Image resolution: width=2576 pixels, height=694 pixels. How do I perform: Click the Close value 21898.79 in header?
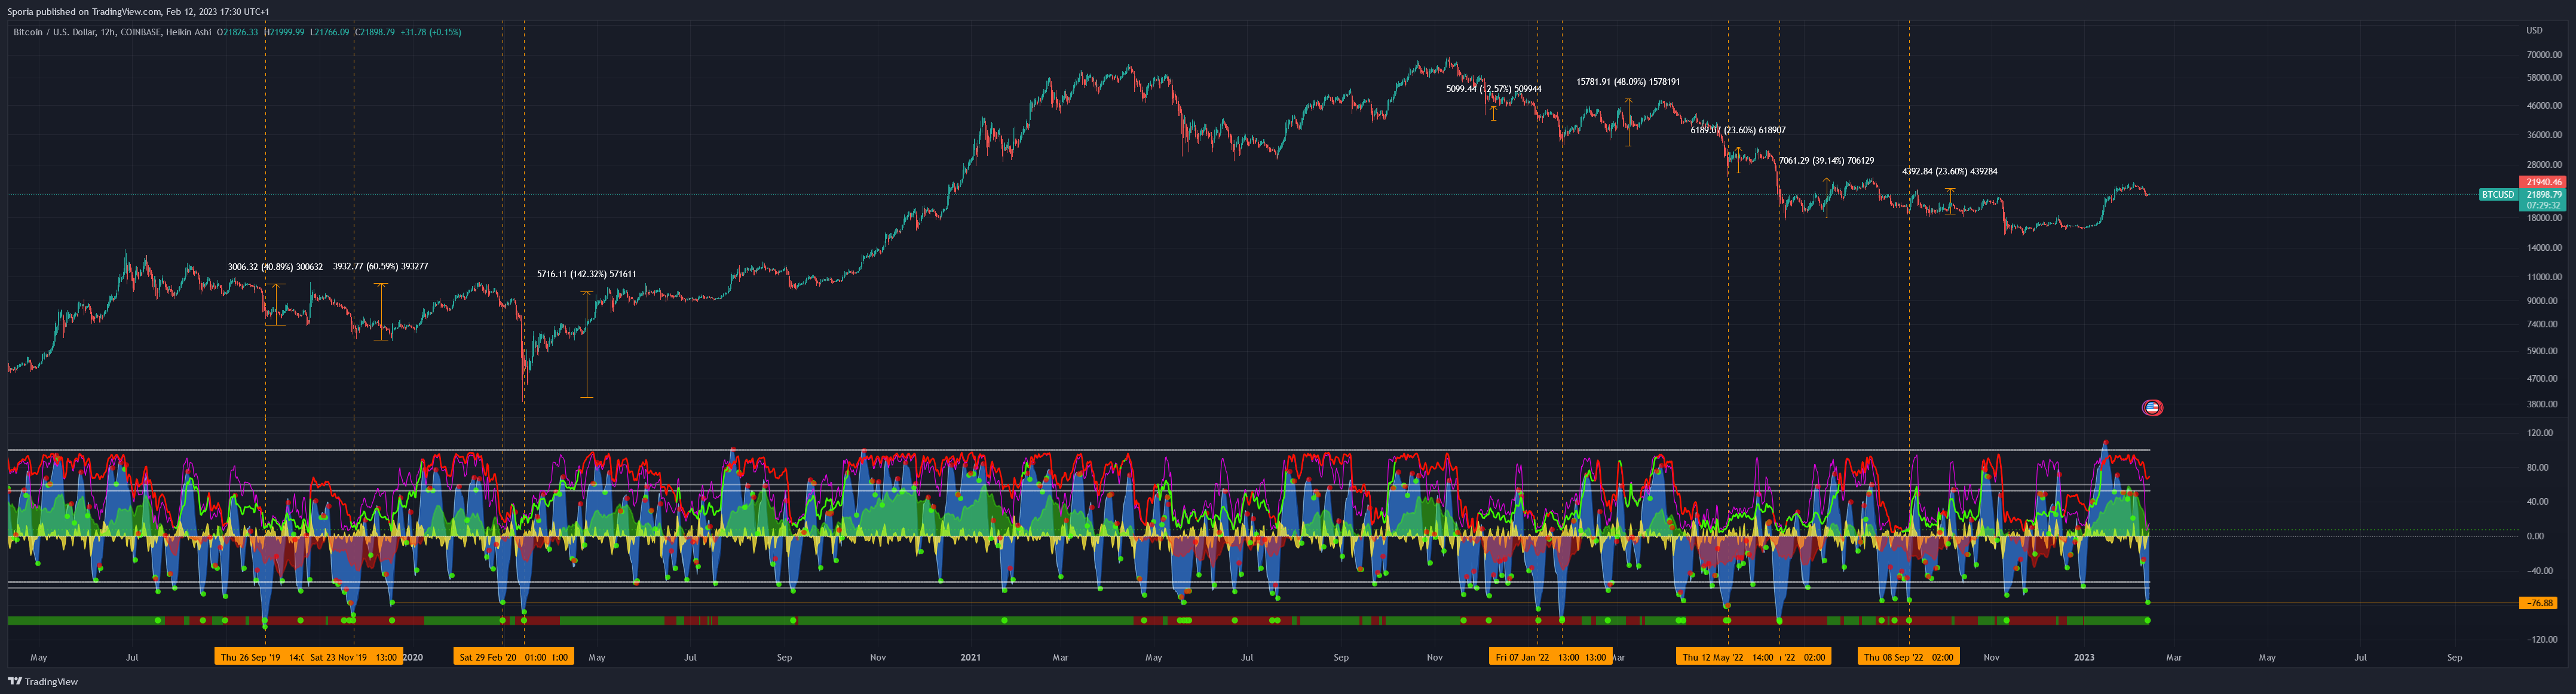(x=377, y=32)
